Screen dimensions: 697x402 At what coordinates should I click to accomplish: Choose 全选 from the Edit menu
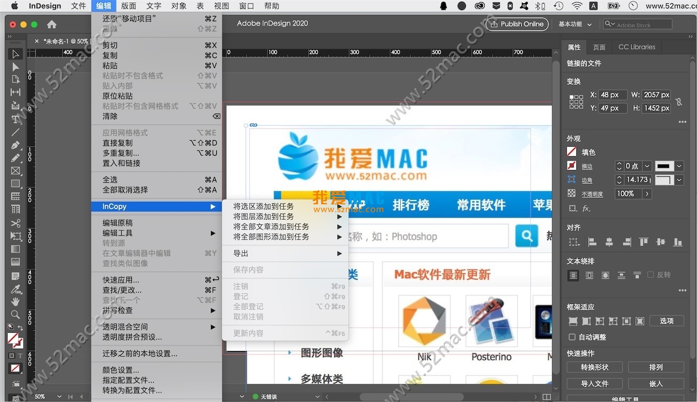(156, 180)
